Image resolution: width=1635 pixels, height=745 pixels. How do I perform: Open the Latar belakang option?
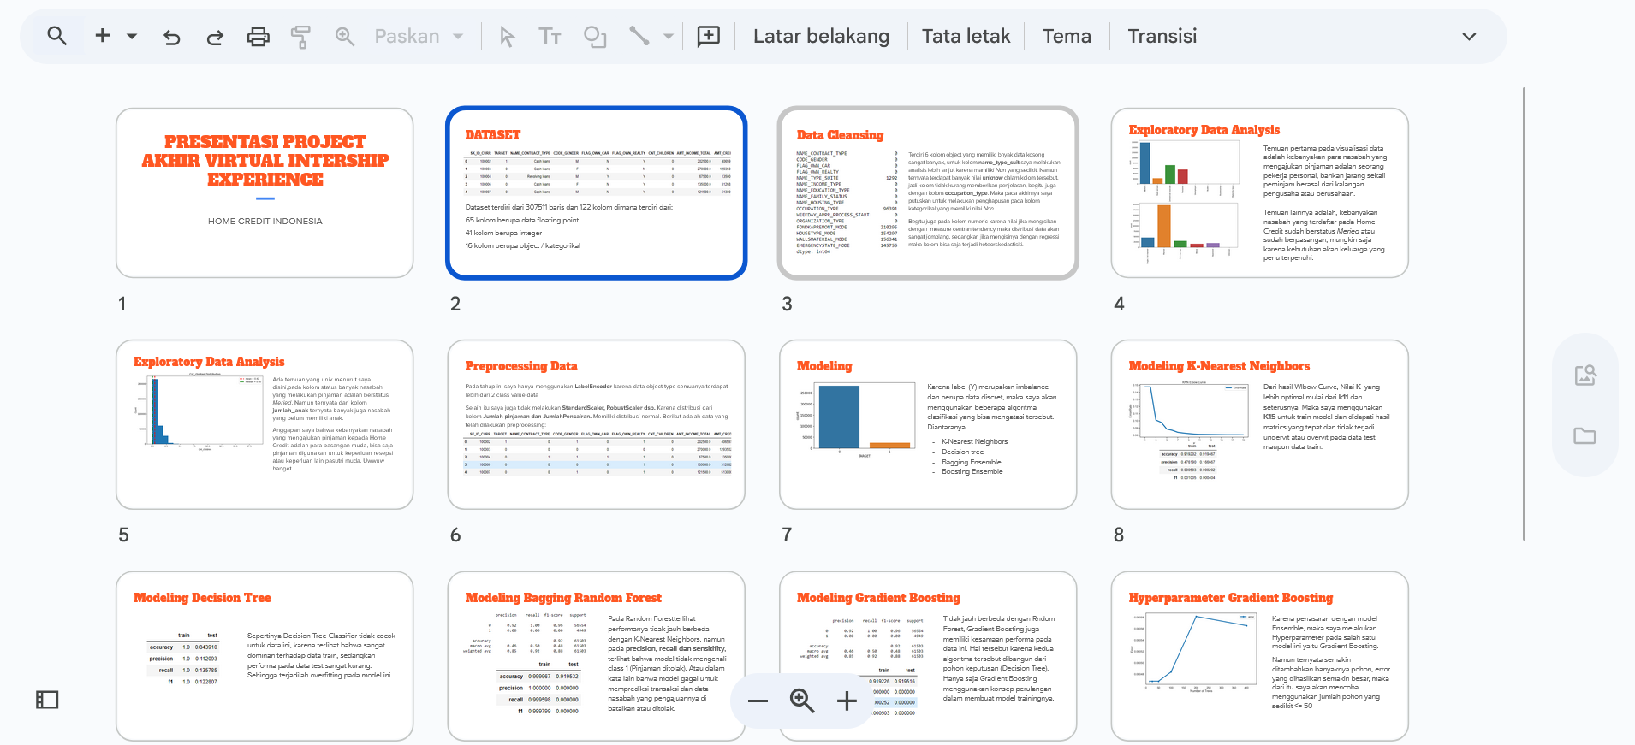(x=821, y=37)
